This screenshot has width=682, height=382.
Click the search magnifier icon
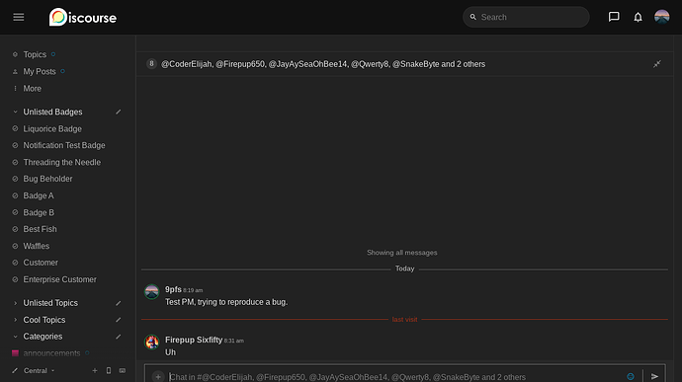473,17
